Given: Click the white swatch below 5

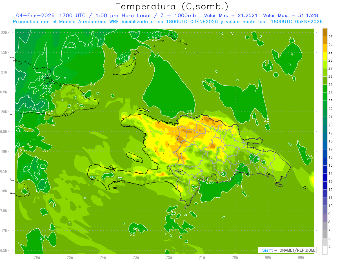Looking at the screenshot, I should (x=325, y=250).
